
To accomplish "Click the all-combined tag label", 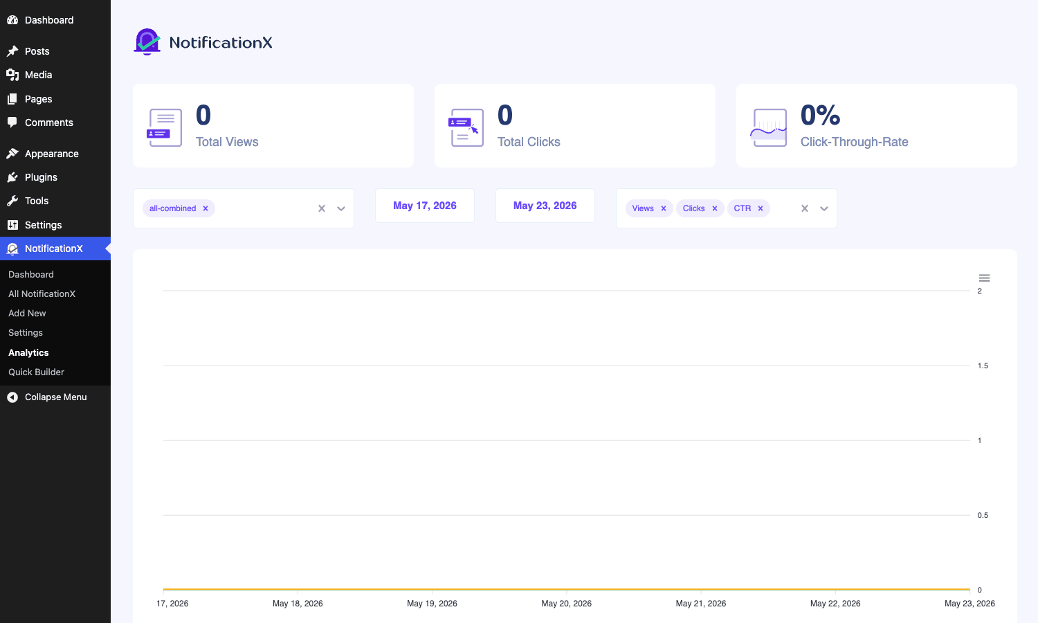I will point(172,208).
